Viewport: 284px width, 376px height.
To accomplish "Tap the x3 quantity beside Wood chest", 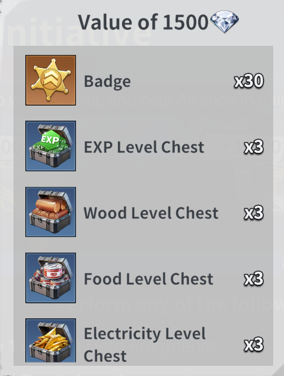I will 254,213.
